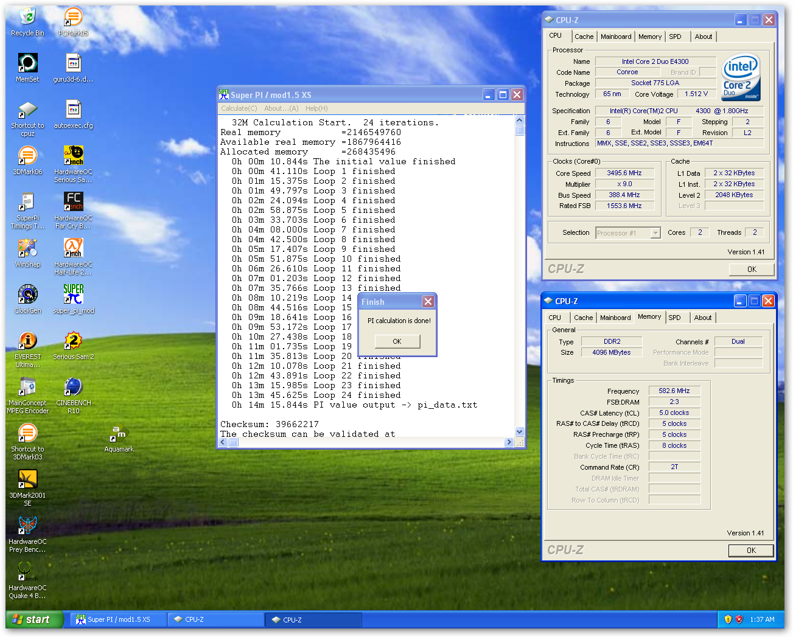Launch the ClockGen desktop icon
The height and width of the screenshot is (637, 793).
point(27,299)
